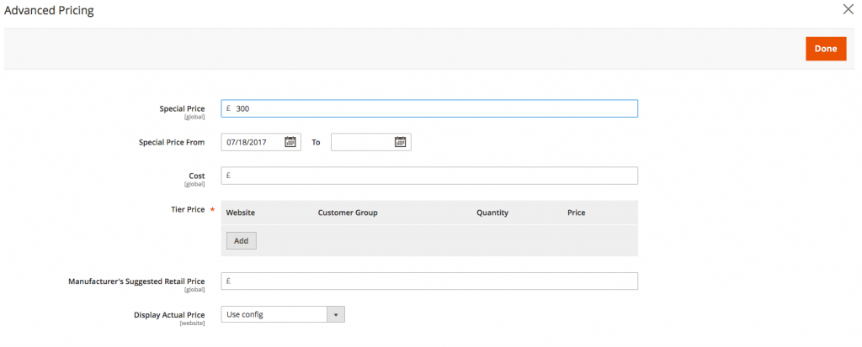Click the Customer Group column header
862x347 pixels.
click(348, 213)
